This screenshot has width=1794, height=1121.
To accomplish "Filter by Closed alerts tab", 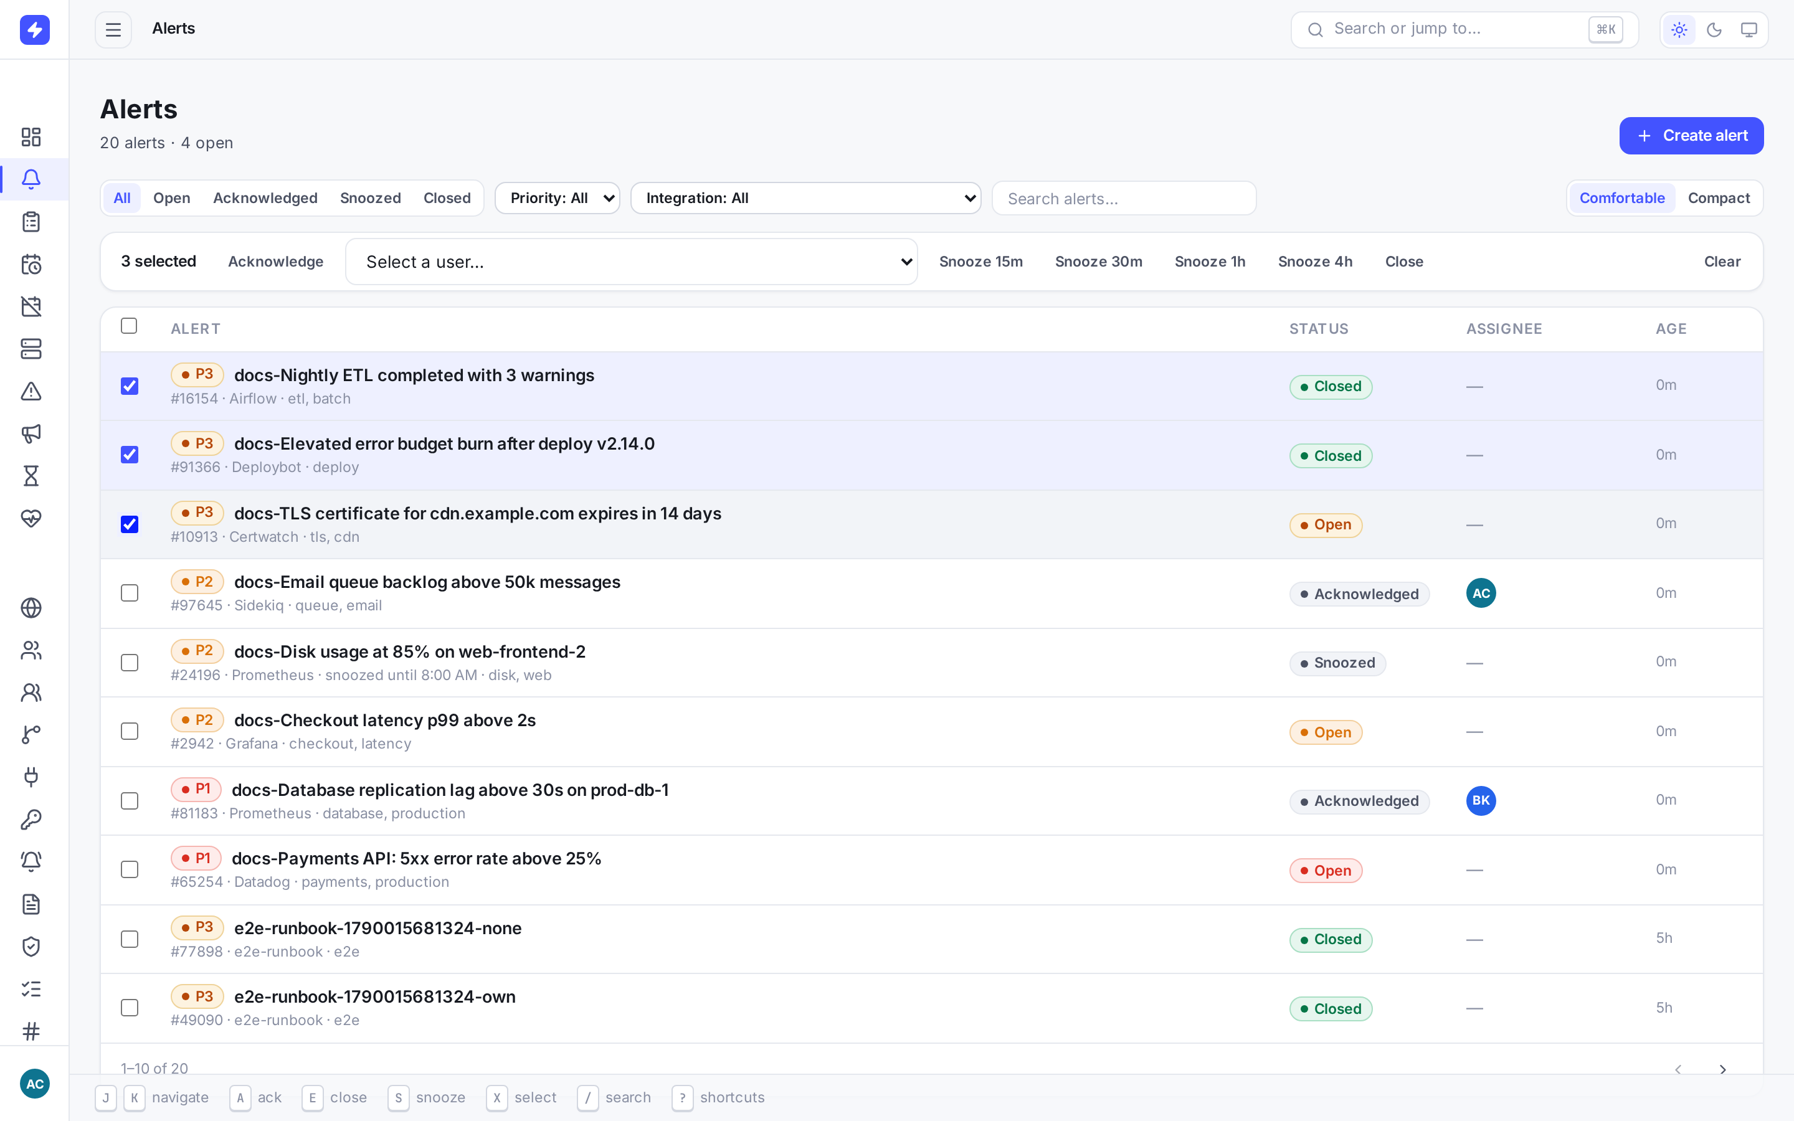I will point(447,198).
